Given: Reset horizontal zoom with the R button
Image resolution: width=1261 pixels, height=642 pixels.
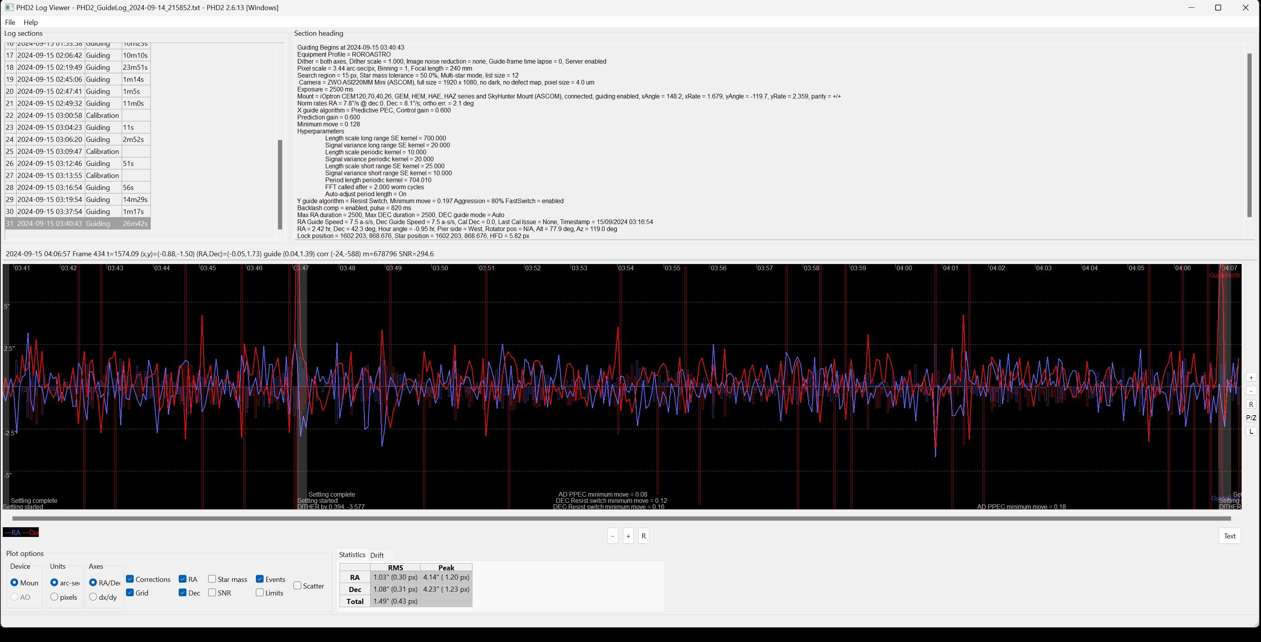Looking at the screenshot, I should [644, 536].
